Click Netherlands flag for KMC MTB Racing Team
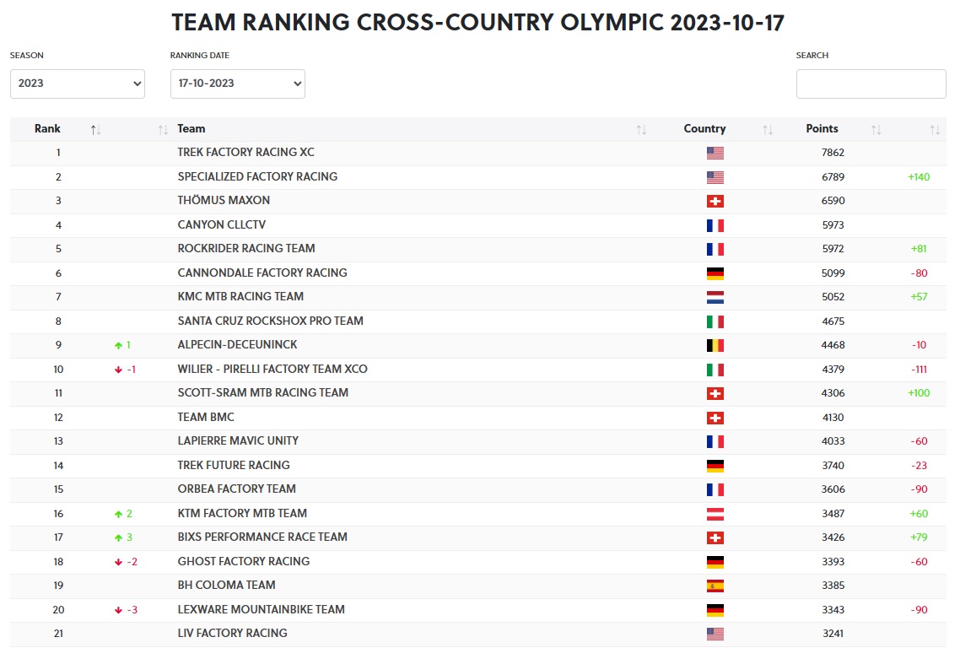This screenshot has width=960, height=648. point(715,297)
